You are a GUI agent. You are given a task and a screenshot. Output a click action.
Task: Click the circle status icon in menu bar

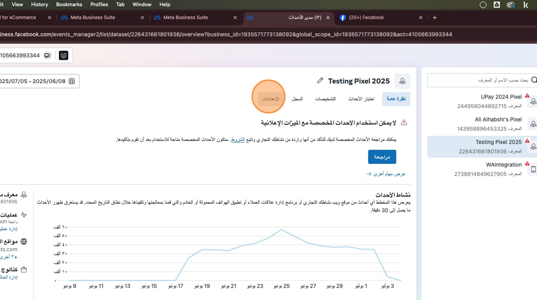(x=483, y=5)
